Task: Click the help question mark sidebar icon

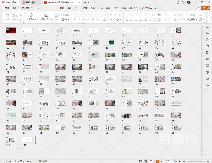Action: (207, 72)
